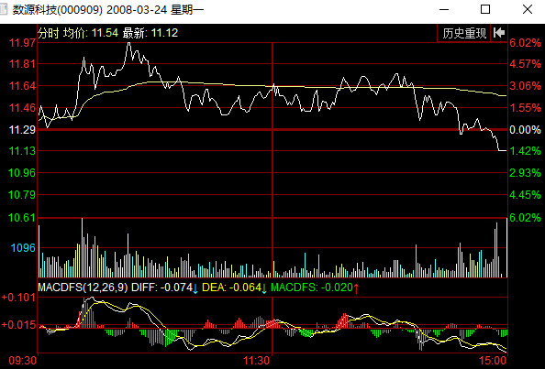Click the app icon in title bar
Viewport: 545px width, 369px height.
coord(4,9)
